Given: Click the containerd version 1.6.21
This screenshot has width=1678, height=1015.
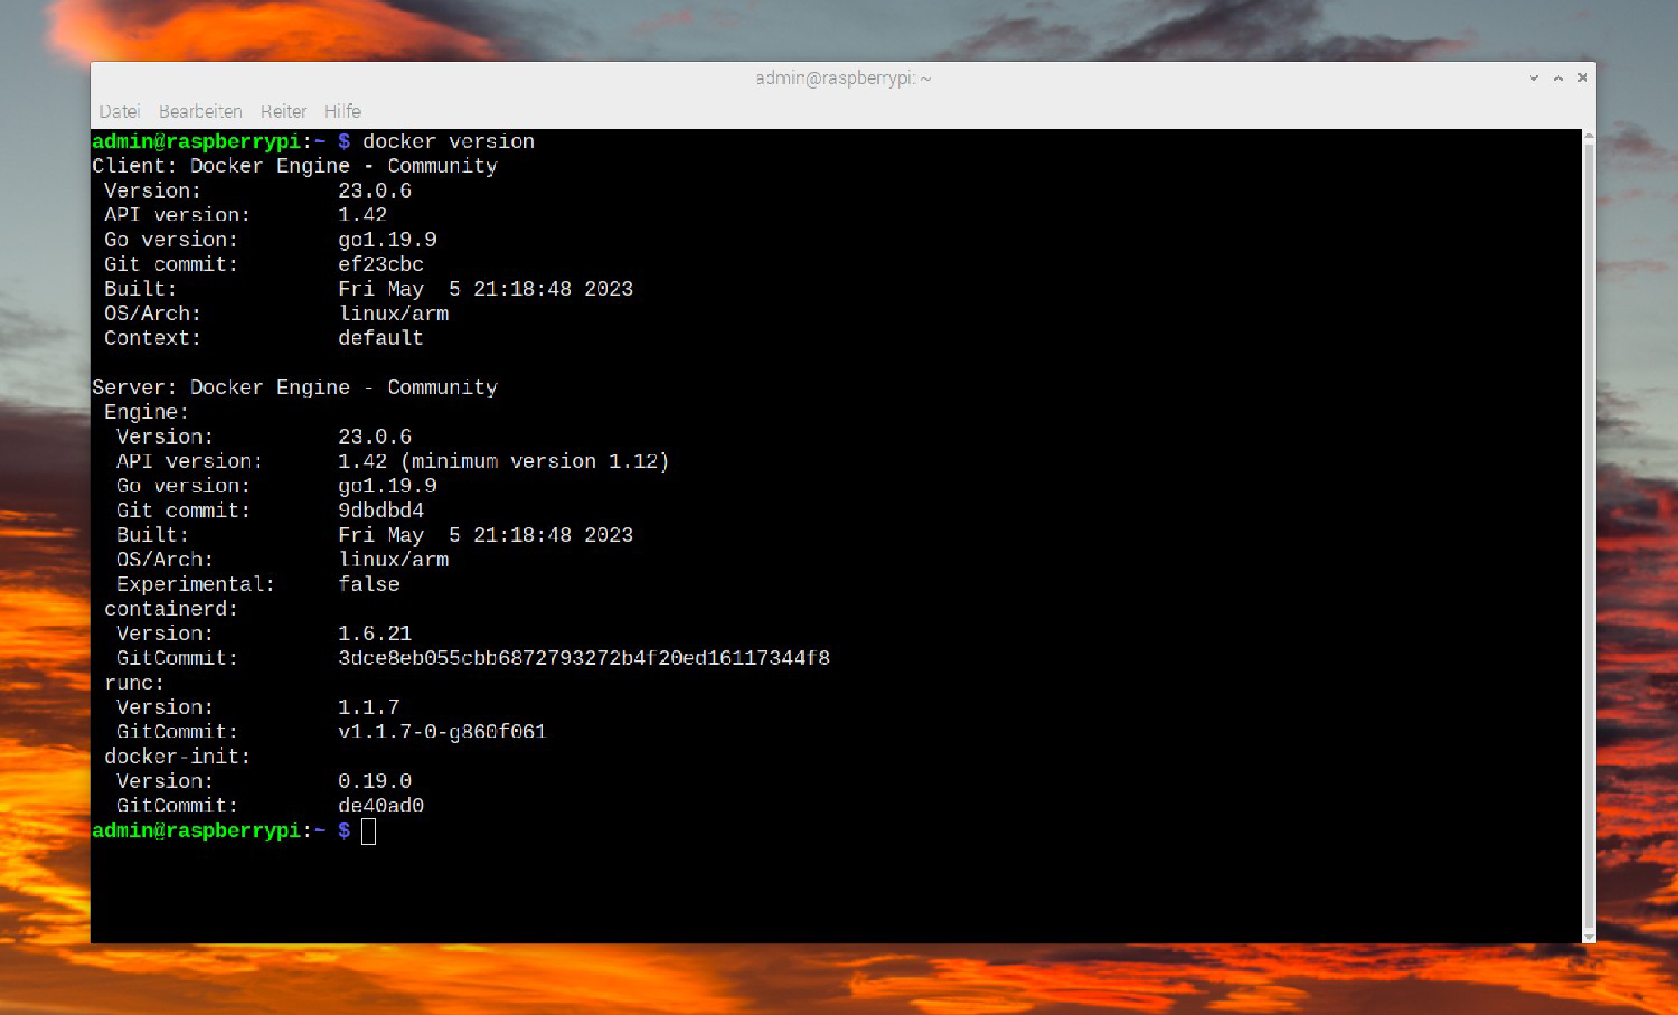Looking at the screenshot, I should coord(375,634).
